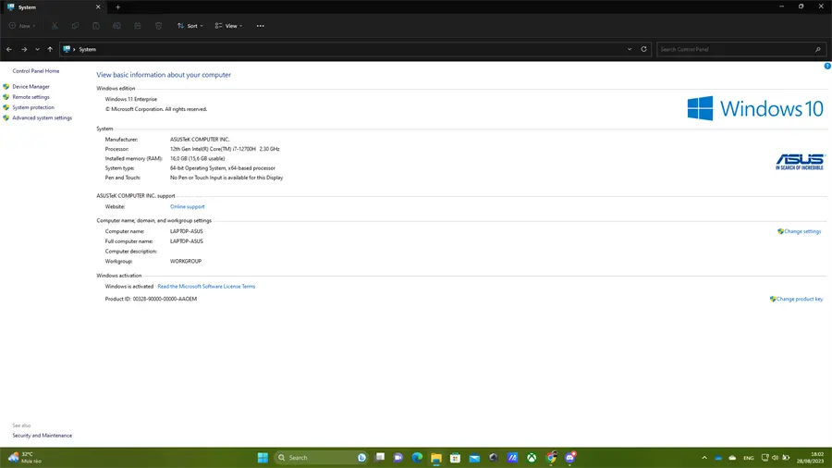Click the ENG language indicator
This screenshot has height=468, width=832.
748,458
